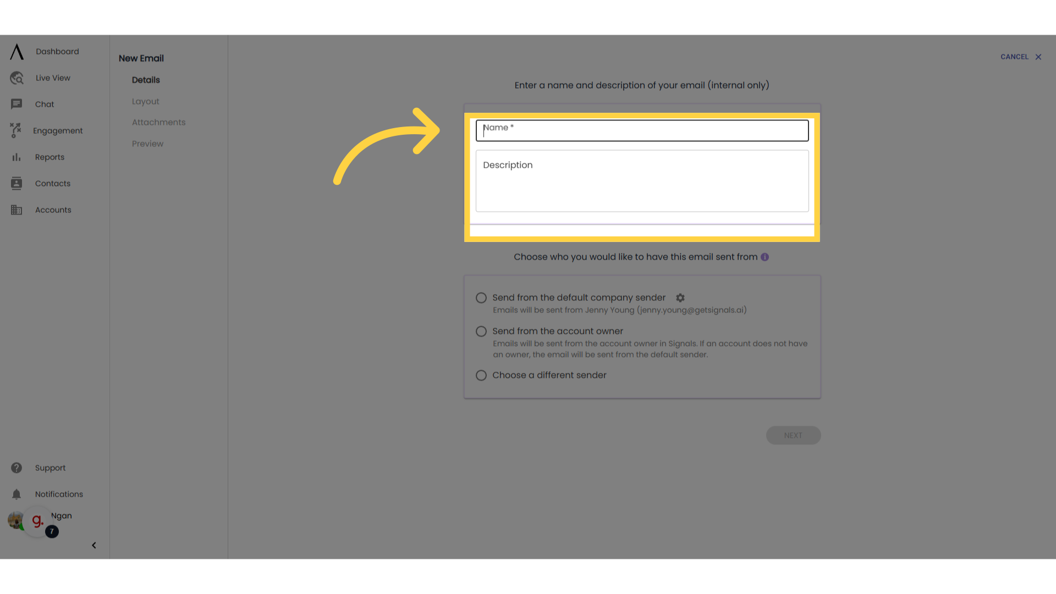Viewport: 1056px width, 594px height.
Task: Click the Chat sidebar icon
Action: (x=16, y=104)
